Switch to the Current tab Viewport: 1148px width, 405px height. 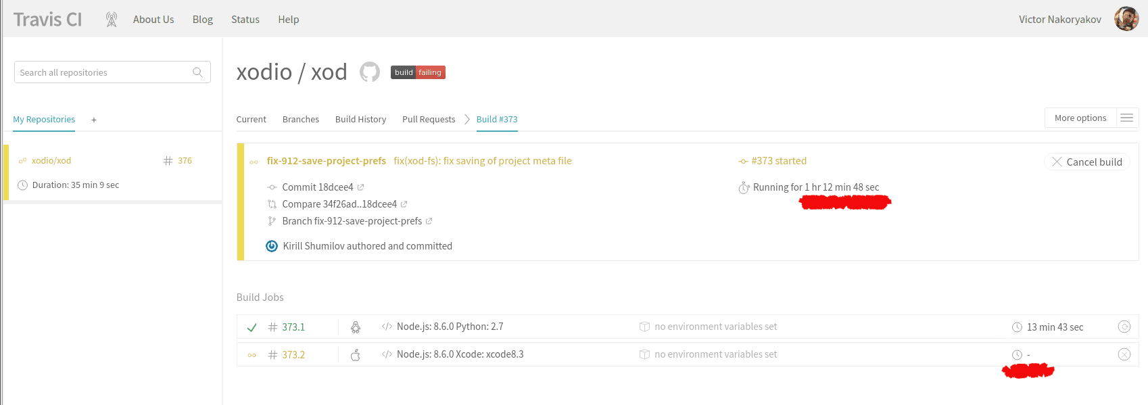point(252,120)
